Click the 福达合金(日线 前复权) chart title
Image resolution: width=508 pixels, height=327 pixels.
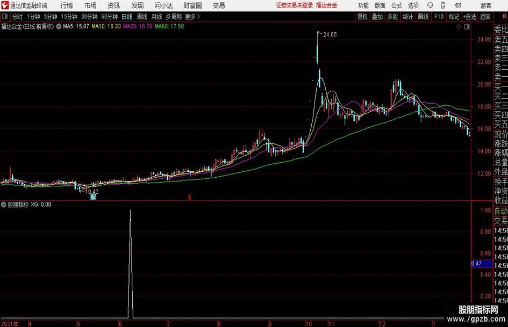point(27,26)
